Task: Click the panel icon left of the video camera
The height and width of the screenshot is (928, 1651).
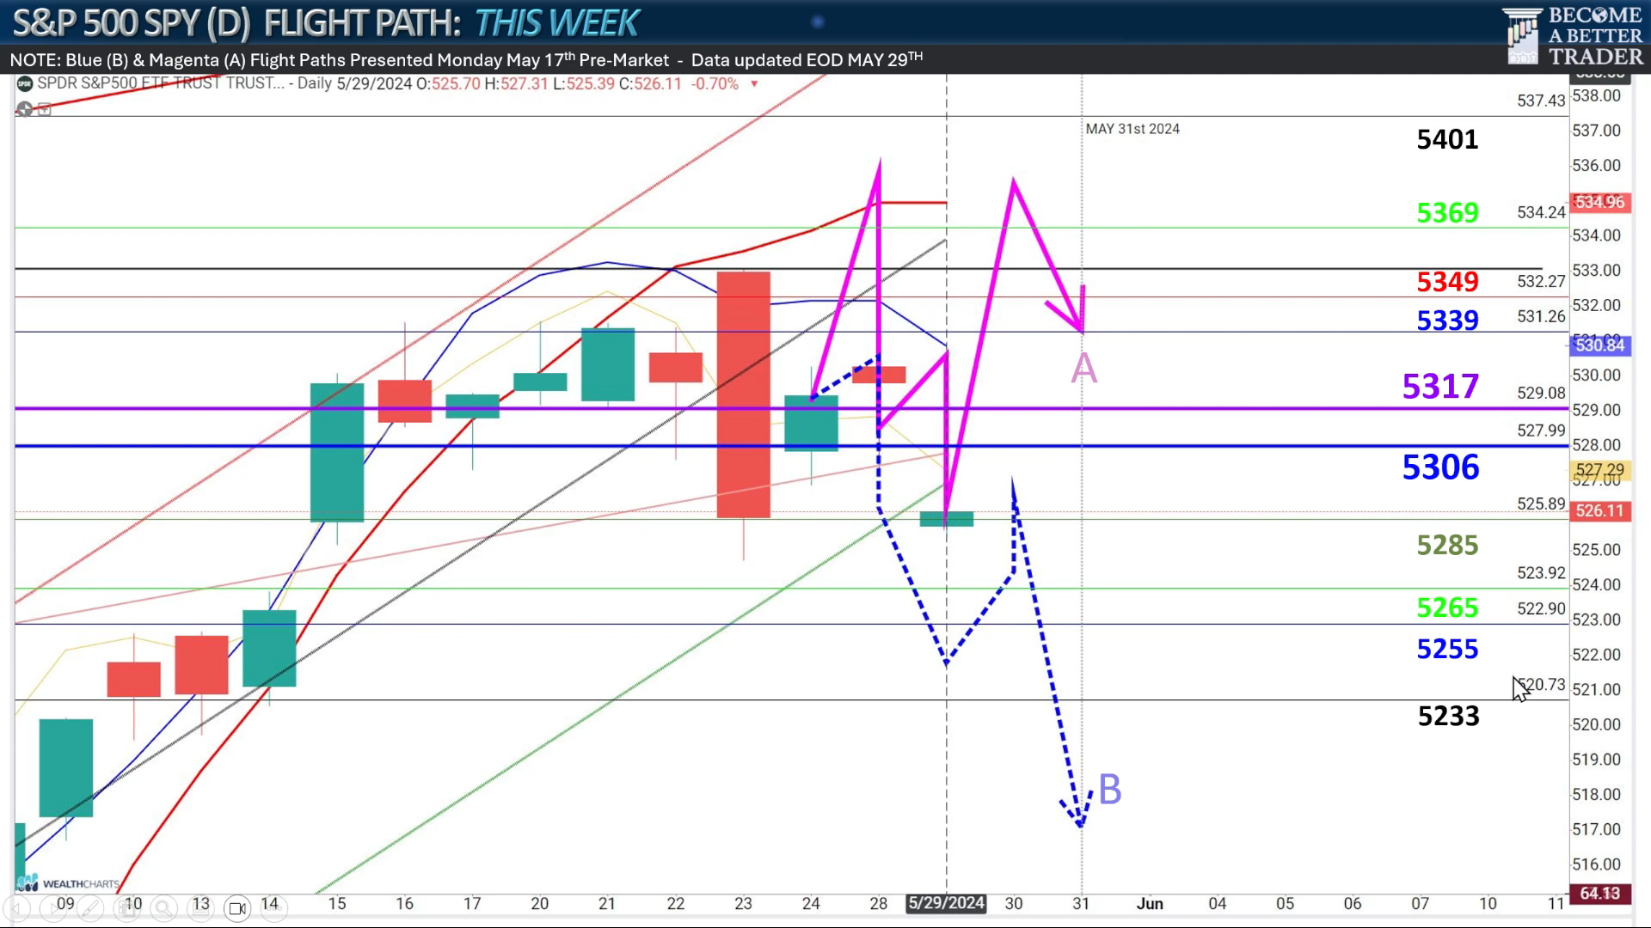Action: [200, 908]
